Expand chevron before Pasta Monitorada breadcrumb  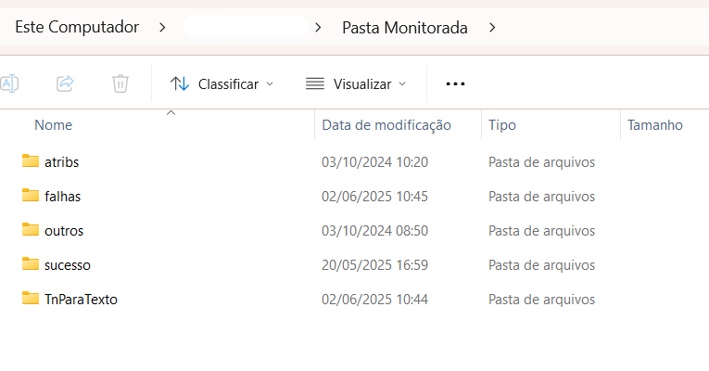click(318, 28)
